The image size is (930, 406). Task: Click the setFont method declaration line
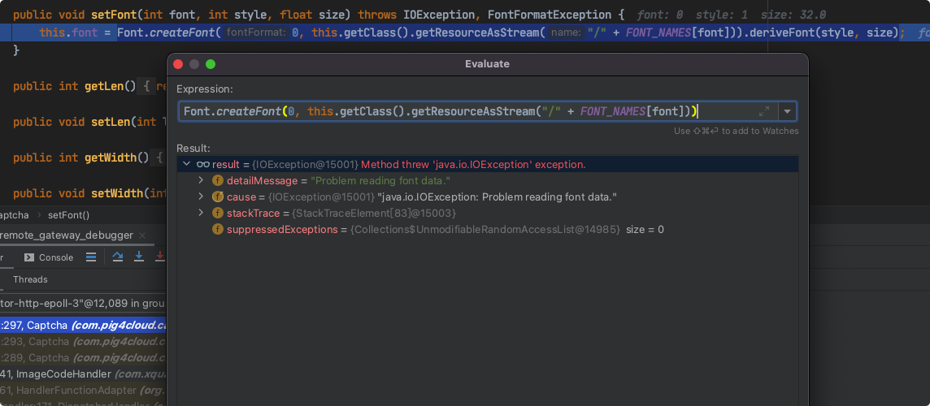[x=319, y=15]
